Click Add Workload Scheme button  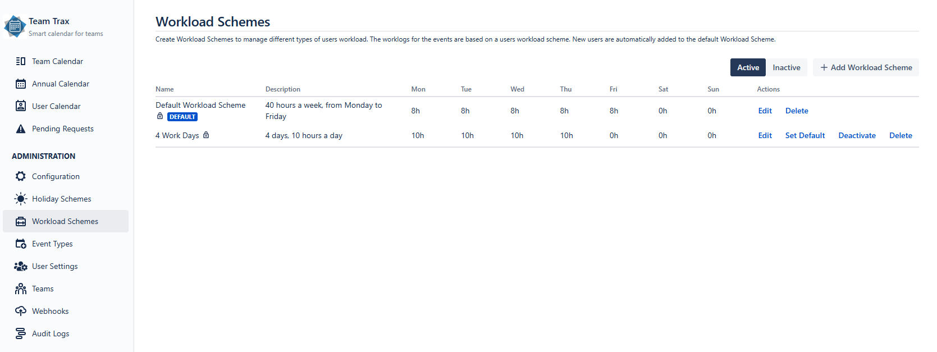pos(866,67)
